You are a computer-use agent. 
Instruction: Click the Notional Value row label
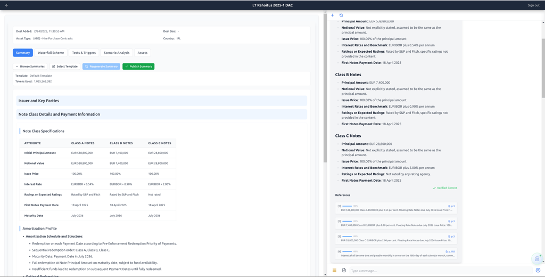35,164
